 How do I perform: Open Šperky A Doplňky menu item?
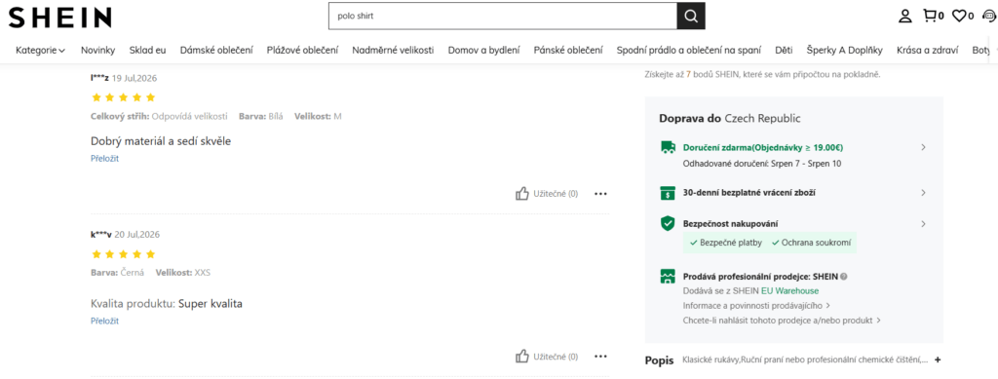(x=845, y=51)
